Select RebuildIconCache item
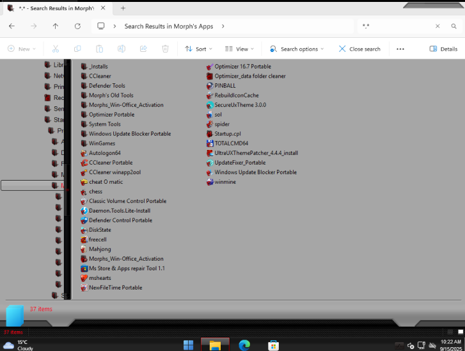This screenshot has height=351, width=465. 233,95
